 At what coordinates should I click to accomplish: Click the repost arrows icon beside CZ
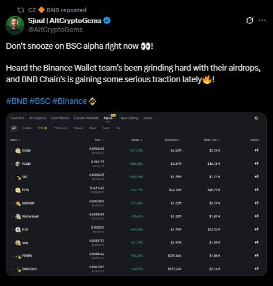[21, 10]
